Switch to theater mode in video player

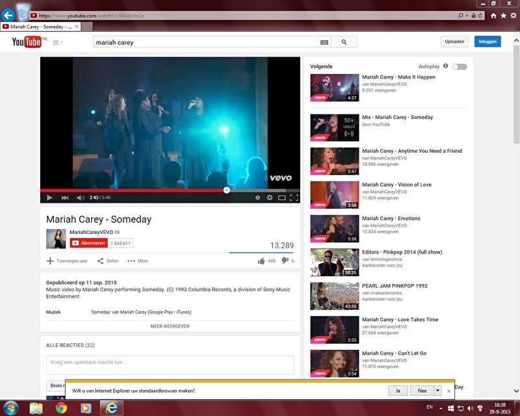[282, 198]
